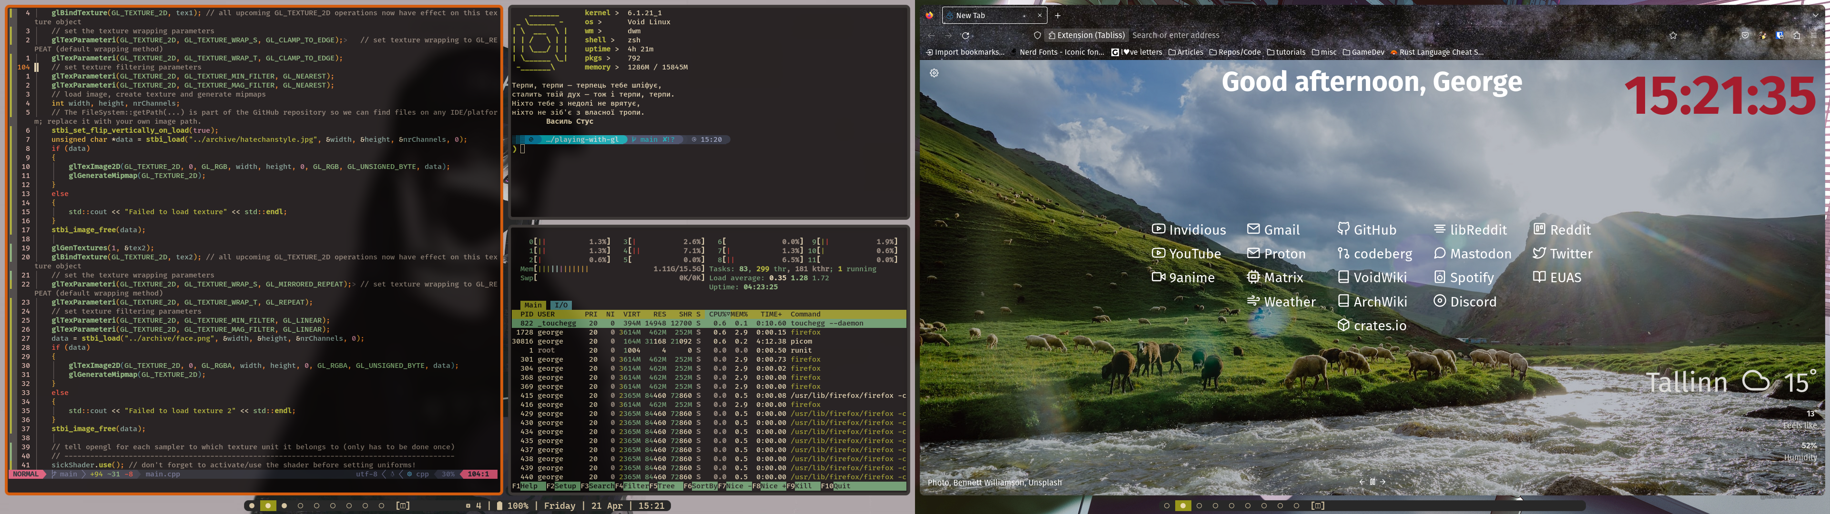Screen dimensions: 1830x514
Task: Open a new tab with plus button
Action: coord(1057,15)
